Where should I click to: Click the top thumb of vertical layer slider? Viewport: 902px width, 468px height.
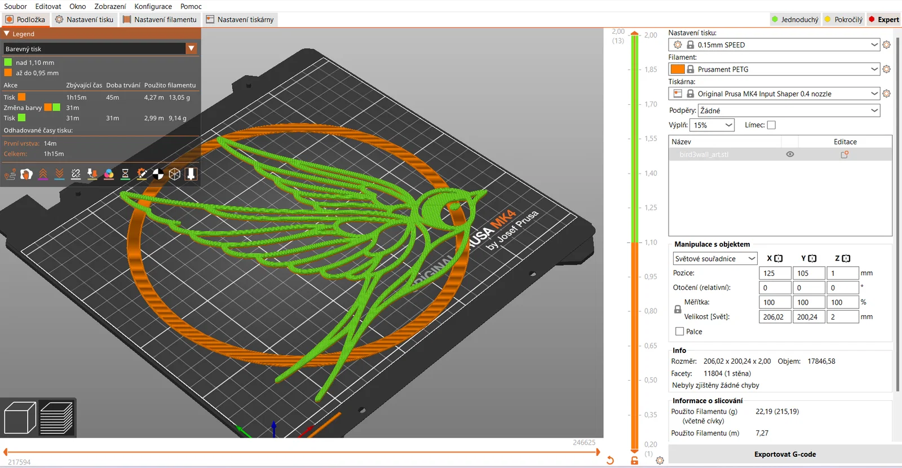[x=635, y=34]
